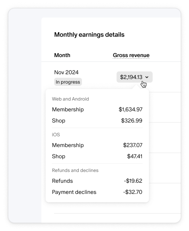
Task: Select the Payment declines row
Action: [x=97, y=192]
